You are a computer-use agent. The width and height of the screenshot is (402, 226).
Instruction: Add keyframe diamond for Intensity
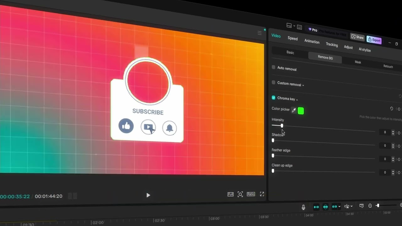[x=399, y=133]
